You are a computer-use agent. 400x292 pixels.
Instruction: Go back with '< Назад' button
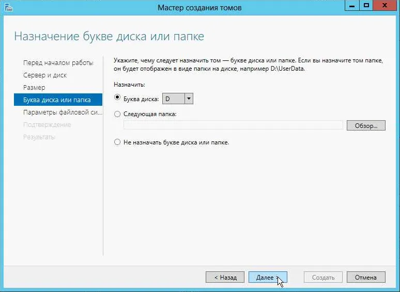click(x=225, y=277)
